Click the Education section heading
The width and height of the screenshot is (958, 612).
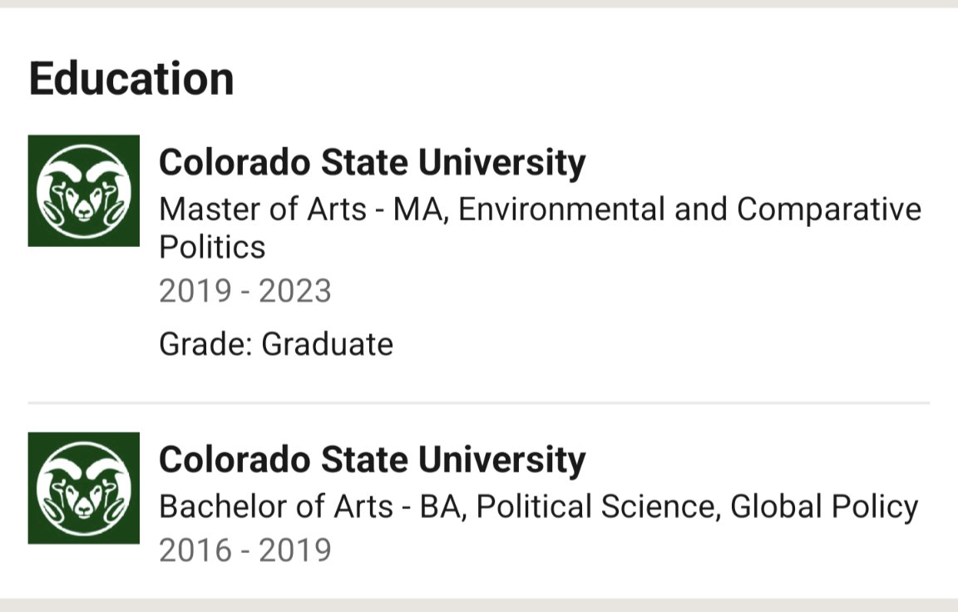click(x=131, y=79)
